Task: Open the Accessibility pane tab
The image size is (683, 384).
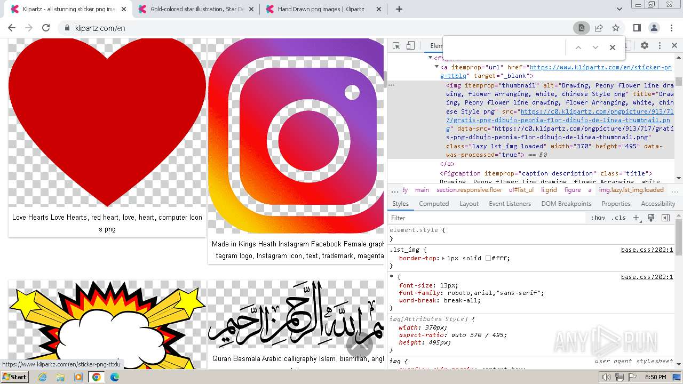Action: (x=658, y=204)
